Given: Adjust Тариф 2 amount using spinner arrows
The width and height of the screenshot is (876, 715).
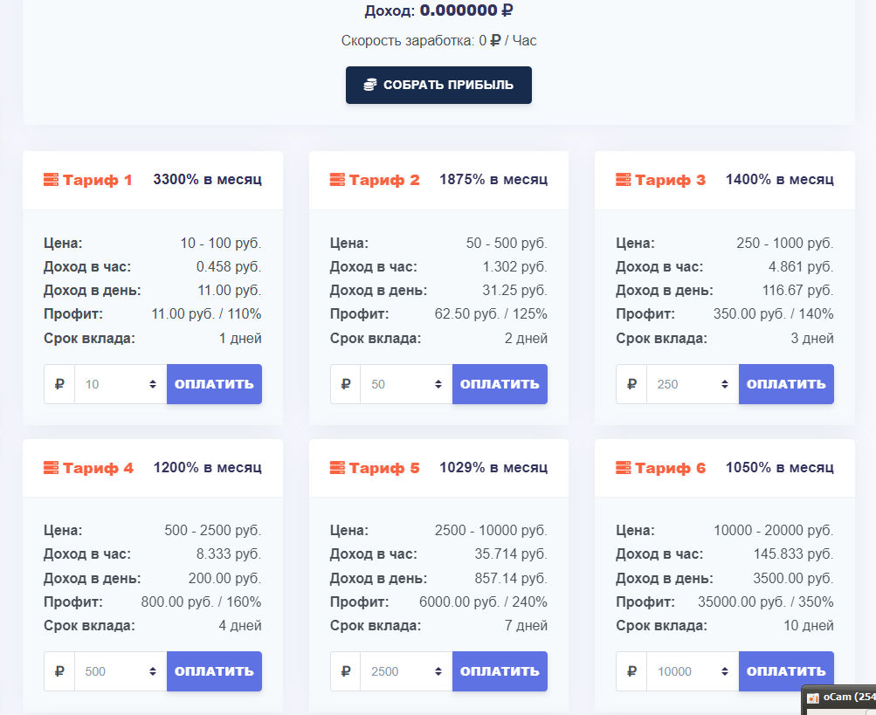Looking at the screenshot, I should click(x=438, y=384).
